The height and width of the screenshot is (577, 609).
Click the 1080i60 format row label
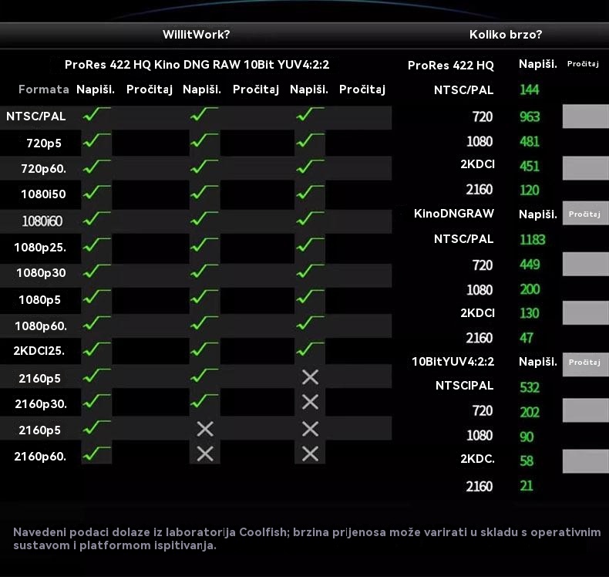point(42,221)
